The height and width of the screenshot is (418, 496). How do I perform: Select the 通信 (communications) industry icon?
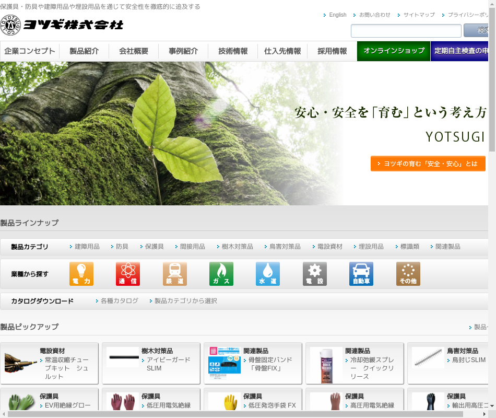128,274
